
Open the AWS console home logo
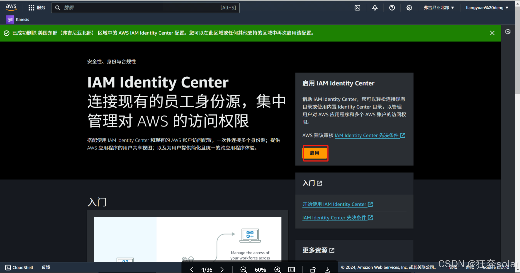(11, 7)
